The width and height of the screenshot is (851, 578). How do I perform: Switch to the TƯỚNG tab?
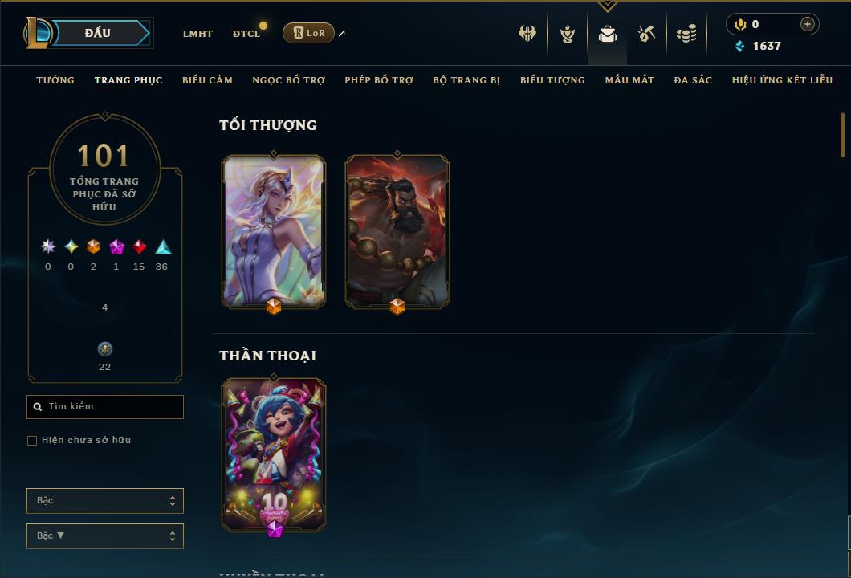(x=55, y=80)
